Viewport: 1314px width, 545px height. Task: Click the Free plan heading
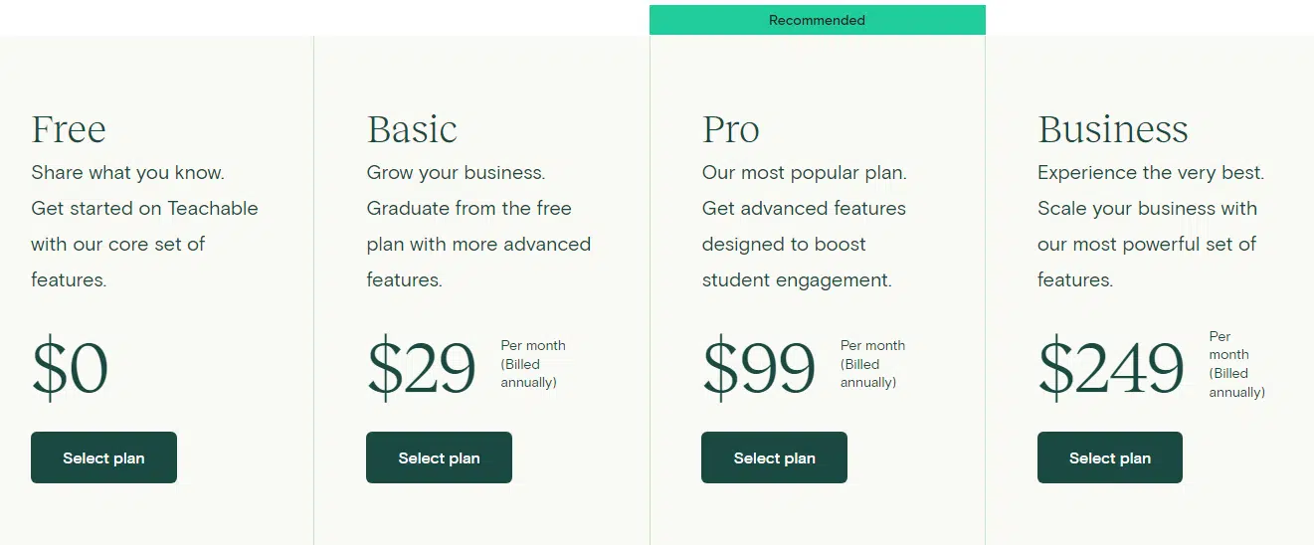[69, 129]
